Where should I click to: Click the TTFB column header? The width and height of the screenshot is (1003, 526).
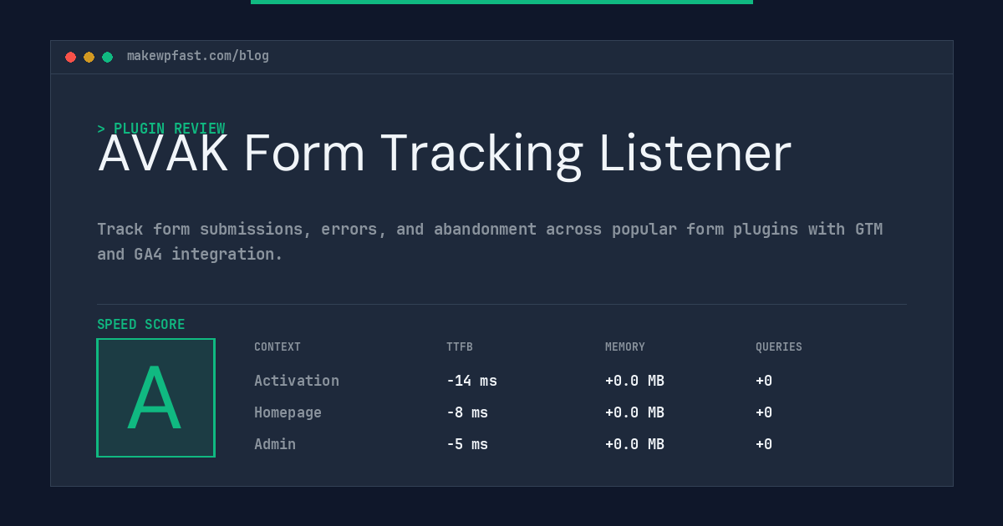(x=460, y=347)
